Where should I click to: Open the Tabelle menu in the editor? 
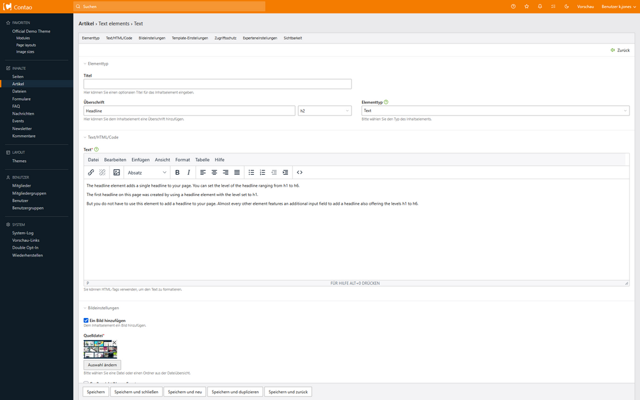(202, 159)
